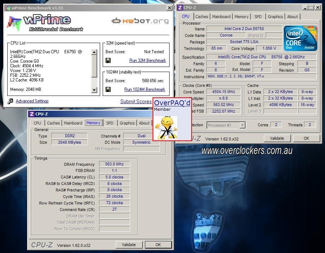Click OK in the right CPU-Z window
This screenshot has height=253, width=325.
[306, 138]
